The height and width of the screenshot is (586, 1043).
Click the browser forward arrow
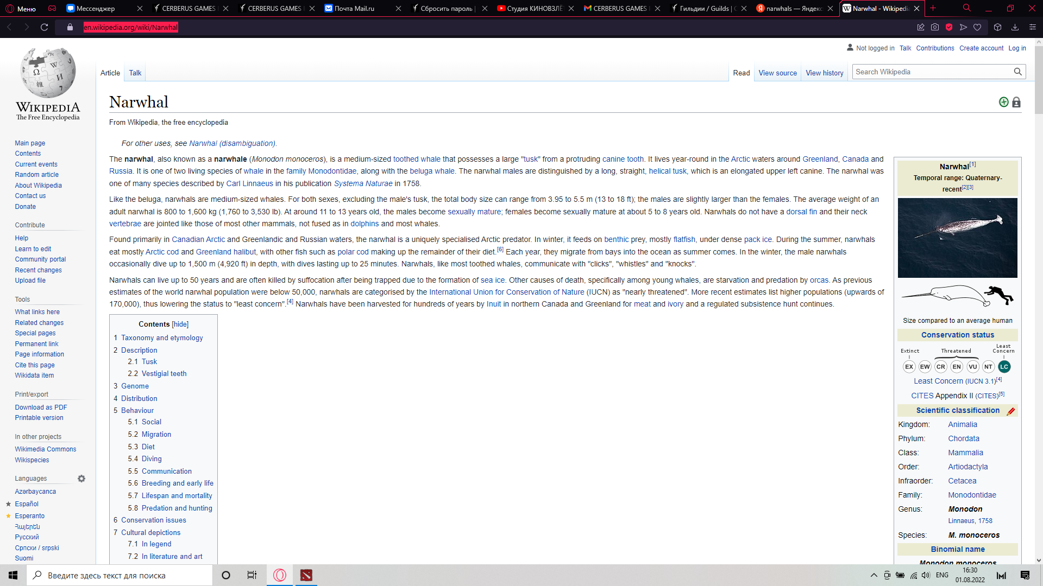(27, 27)
